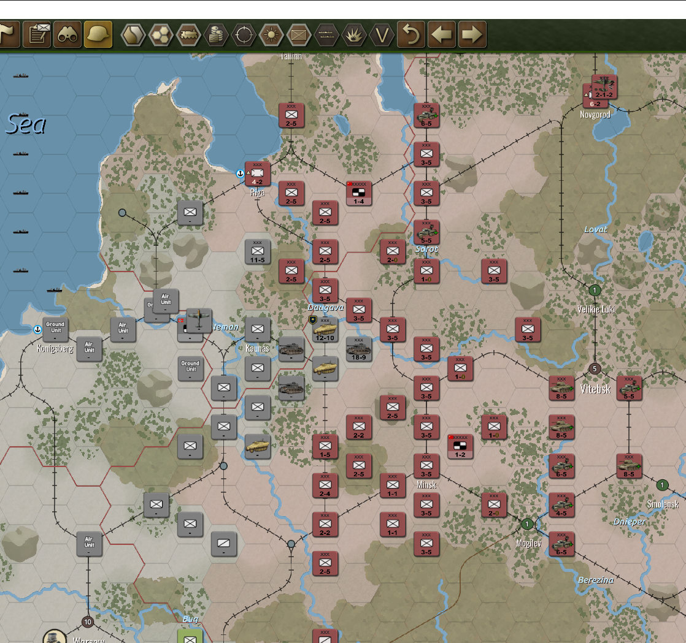Select the Soviet 2-0 unit left of Mogilev
The width and height of the screenshot is (686, 643).
pos(494,505)
